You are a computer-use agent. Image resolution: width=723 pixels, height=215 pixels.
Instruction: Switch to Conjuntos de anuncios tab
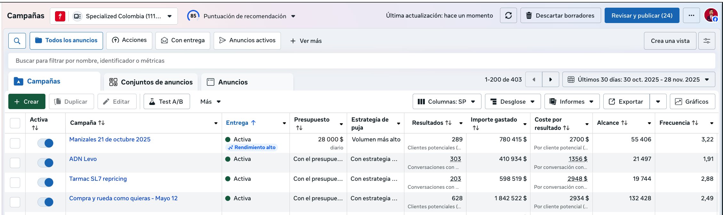point(151,82)
